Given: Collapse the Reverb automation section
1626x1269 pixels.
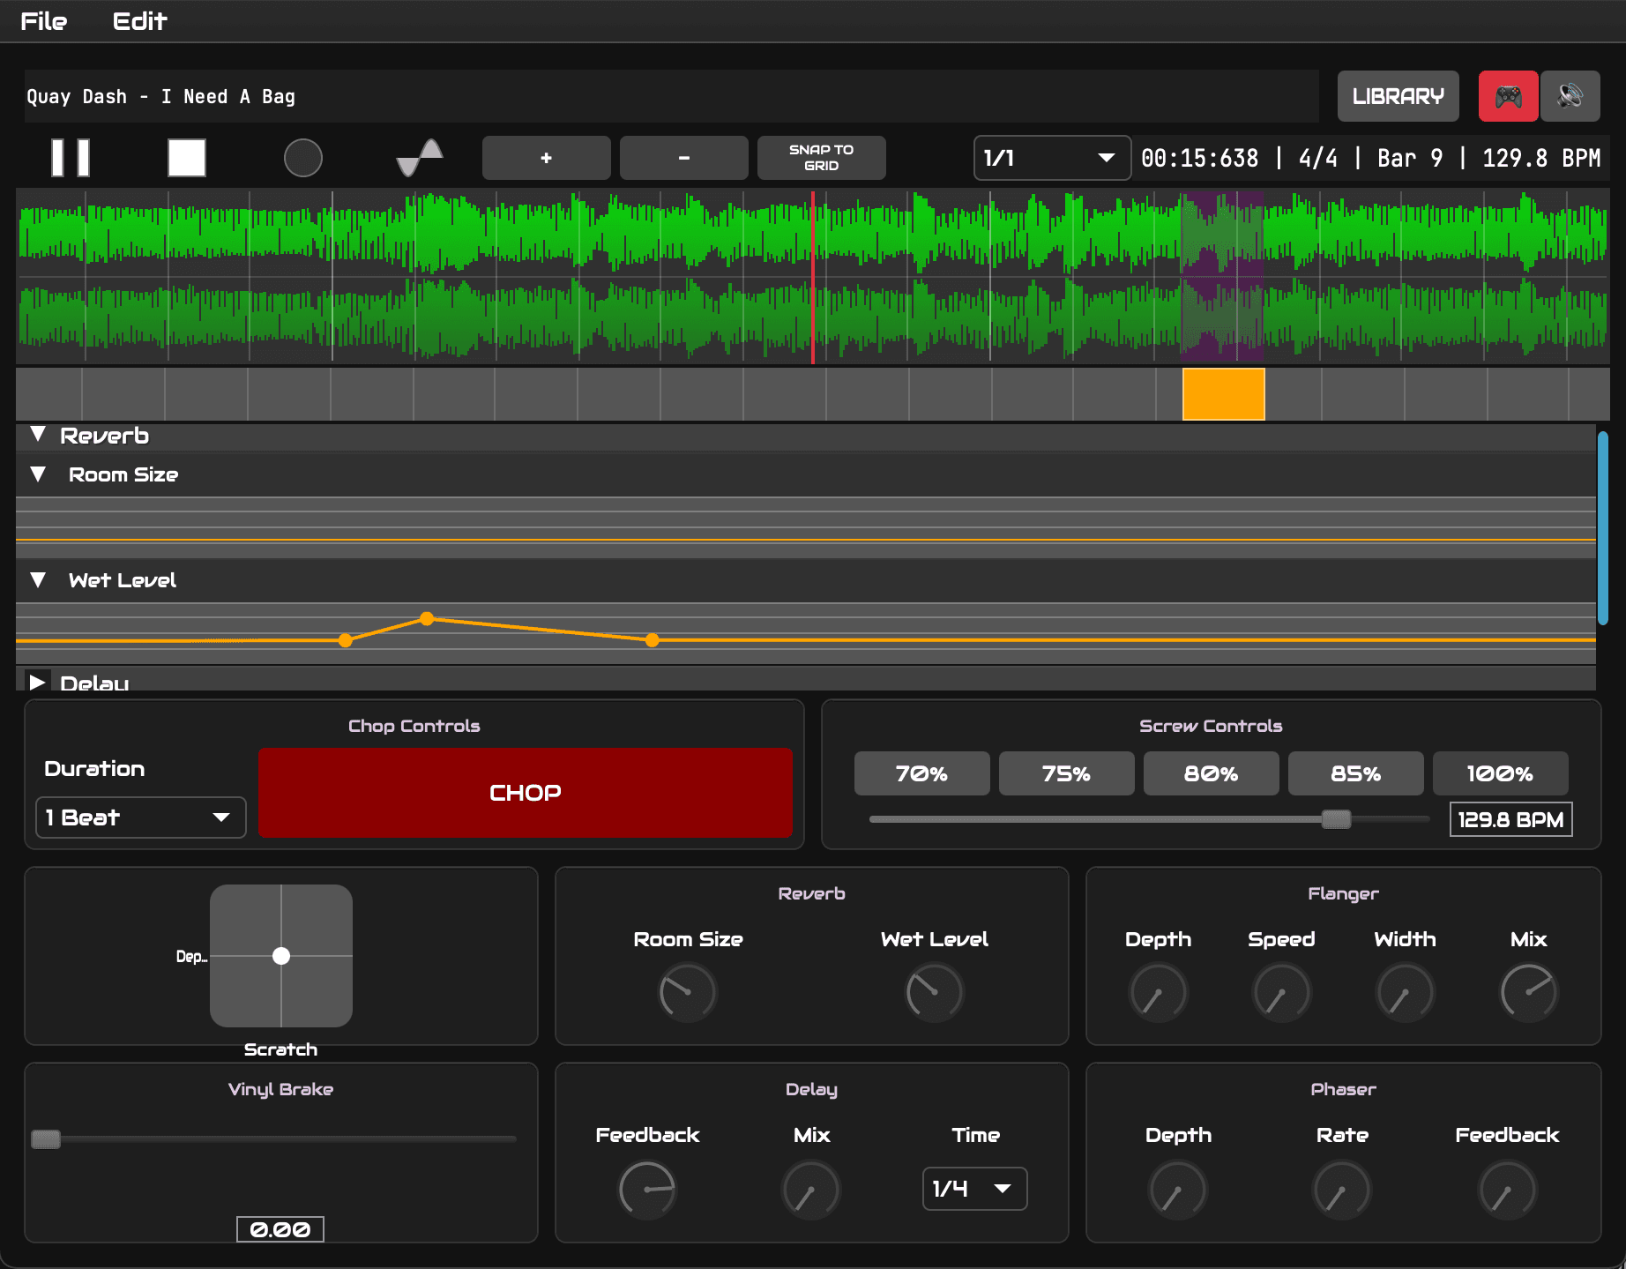Looking at the screenshot, I should (x=38, y=434).
